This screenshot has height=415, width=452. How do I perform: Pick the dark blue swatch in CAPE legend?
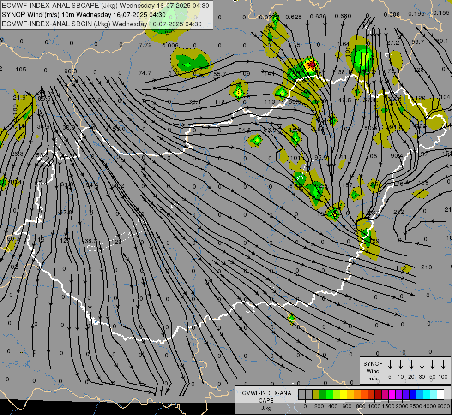[412, 395]
